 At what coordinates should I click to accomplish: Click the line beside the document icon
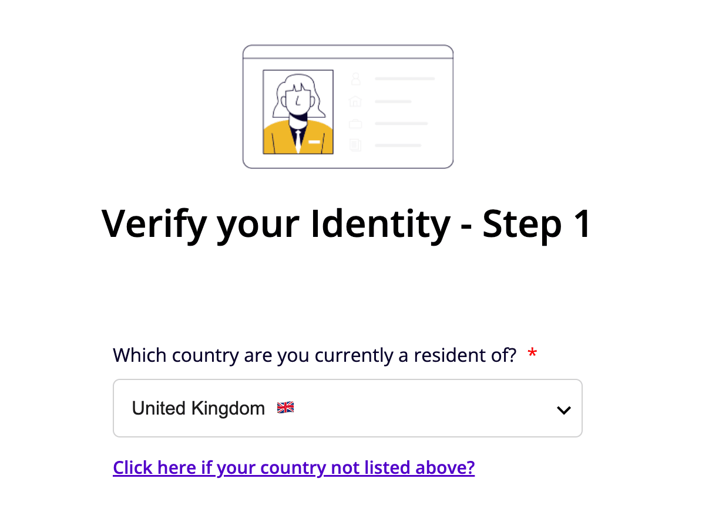coord(398,145)
